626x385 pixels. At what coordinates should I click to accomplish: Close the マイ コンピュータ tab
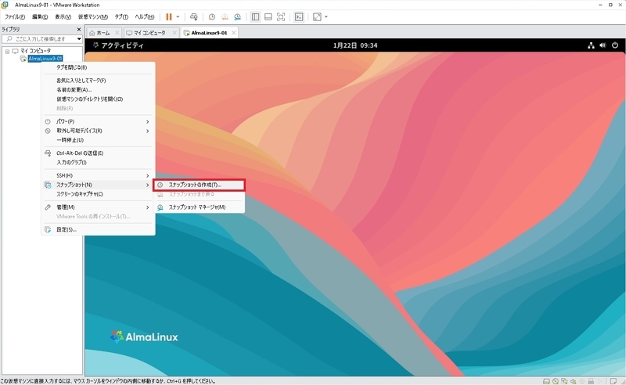tap(174, 33)
